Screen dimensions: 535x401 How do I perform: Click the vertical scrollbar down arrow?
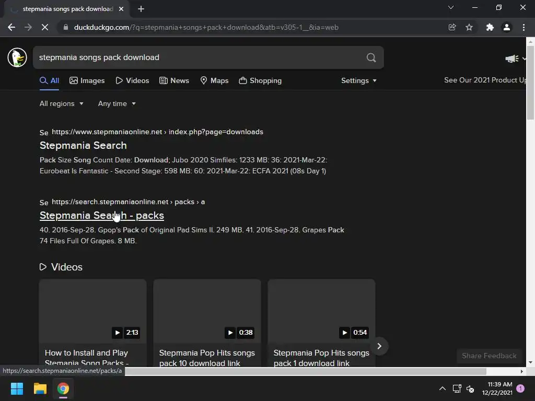click(530, 362)
